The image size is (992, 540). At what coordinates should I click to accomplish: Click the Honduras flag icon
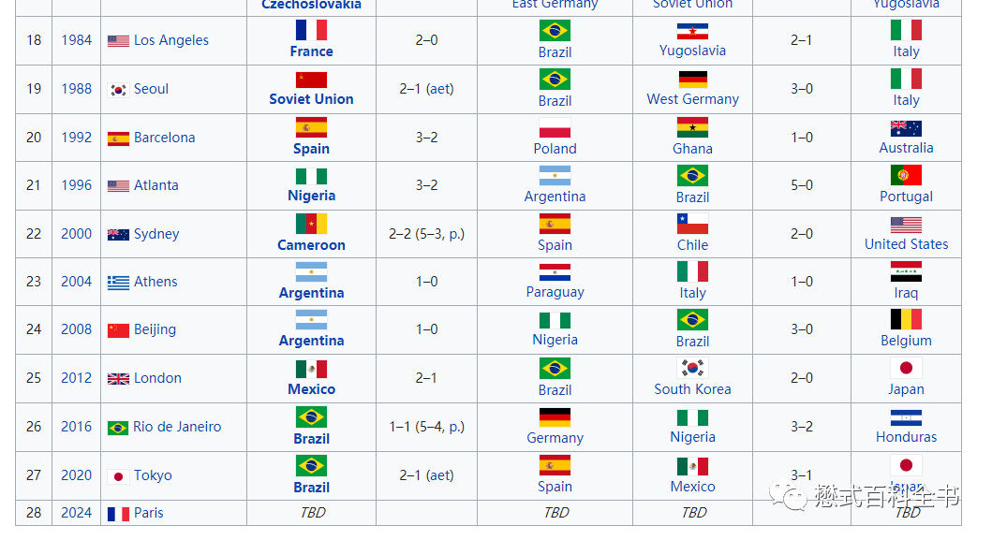[906, 418]
